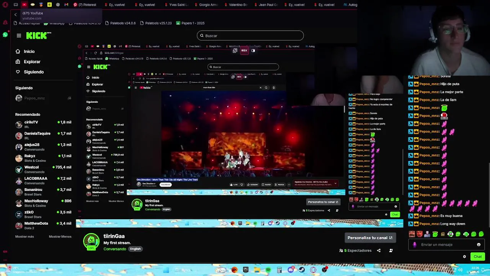
Task: Open WhatsApp in Opera sidebar
Action: [x=5, y=35]
